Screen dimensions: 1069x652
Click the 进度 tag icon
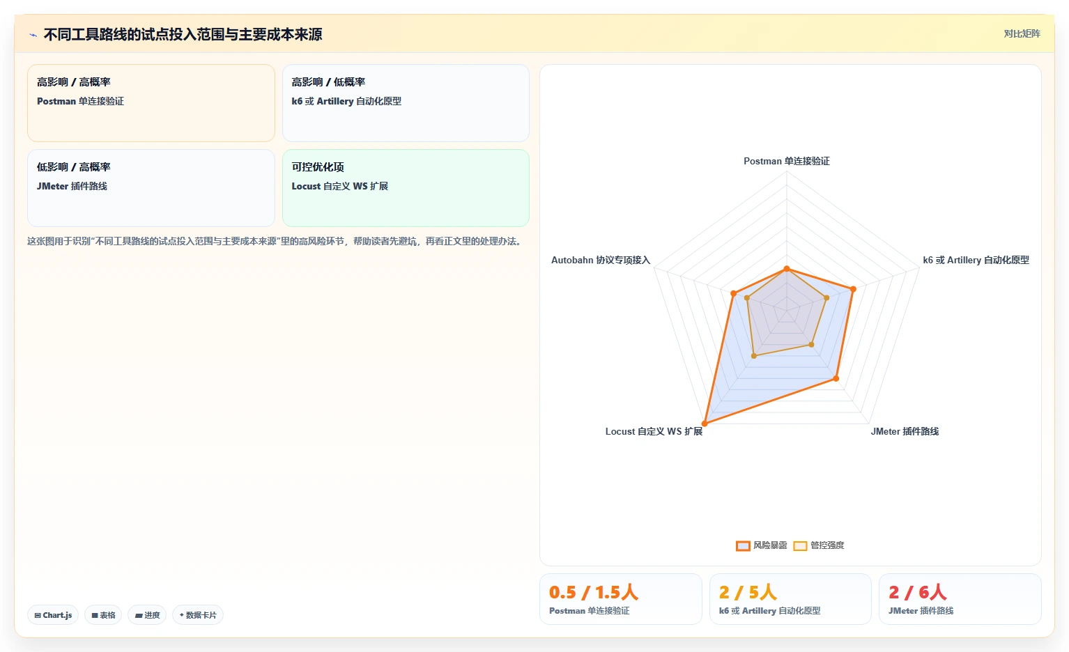139,615
